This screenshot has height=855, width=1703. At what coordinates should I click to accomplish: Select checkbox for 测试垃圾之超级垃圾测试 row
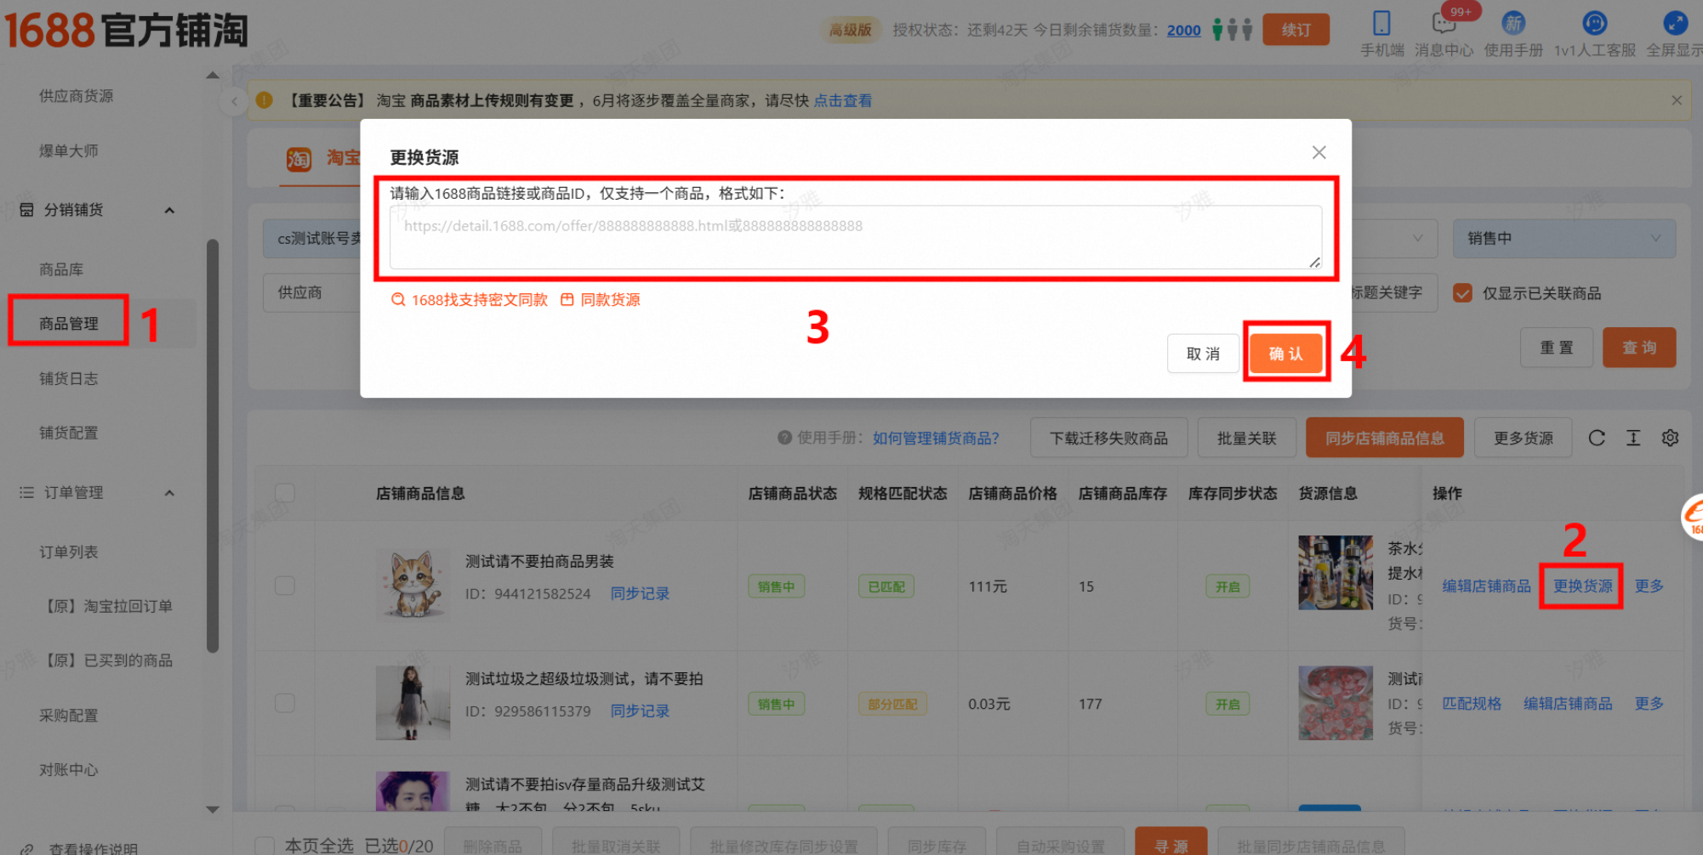[285, 703]
